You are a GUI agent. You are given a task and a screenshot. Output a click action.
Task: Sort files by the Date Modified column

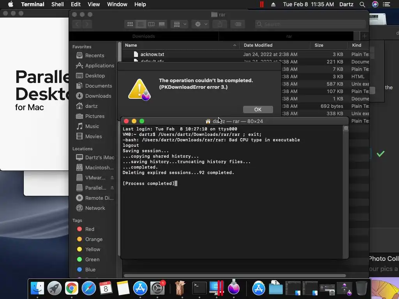[x=275, y=45]
